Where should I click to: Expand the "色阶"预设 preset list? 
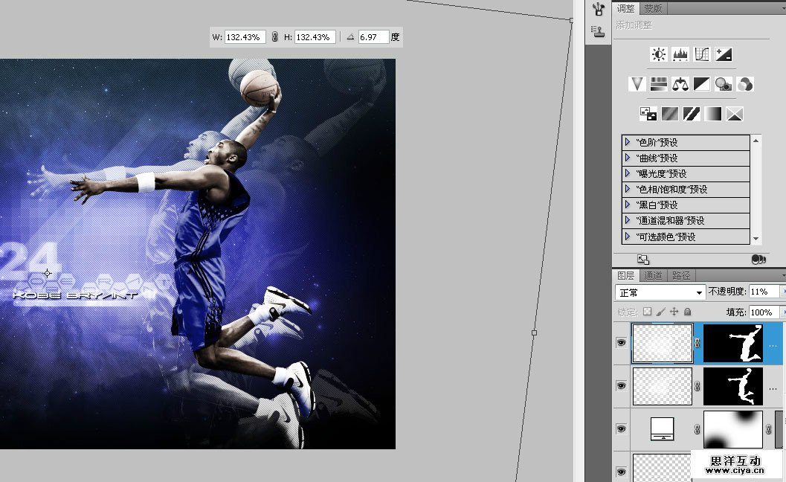628,142
